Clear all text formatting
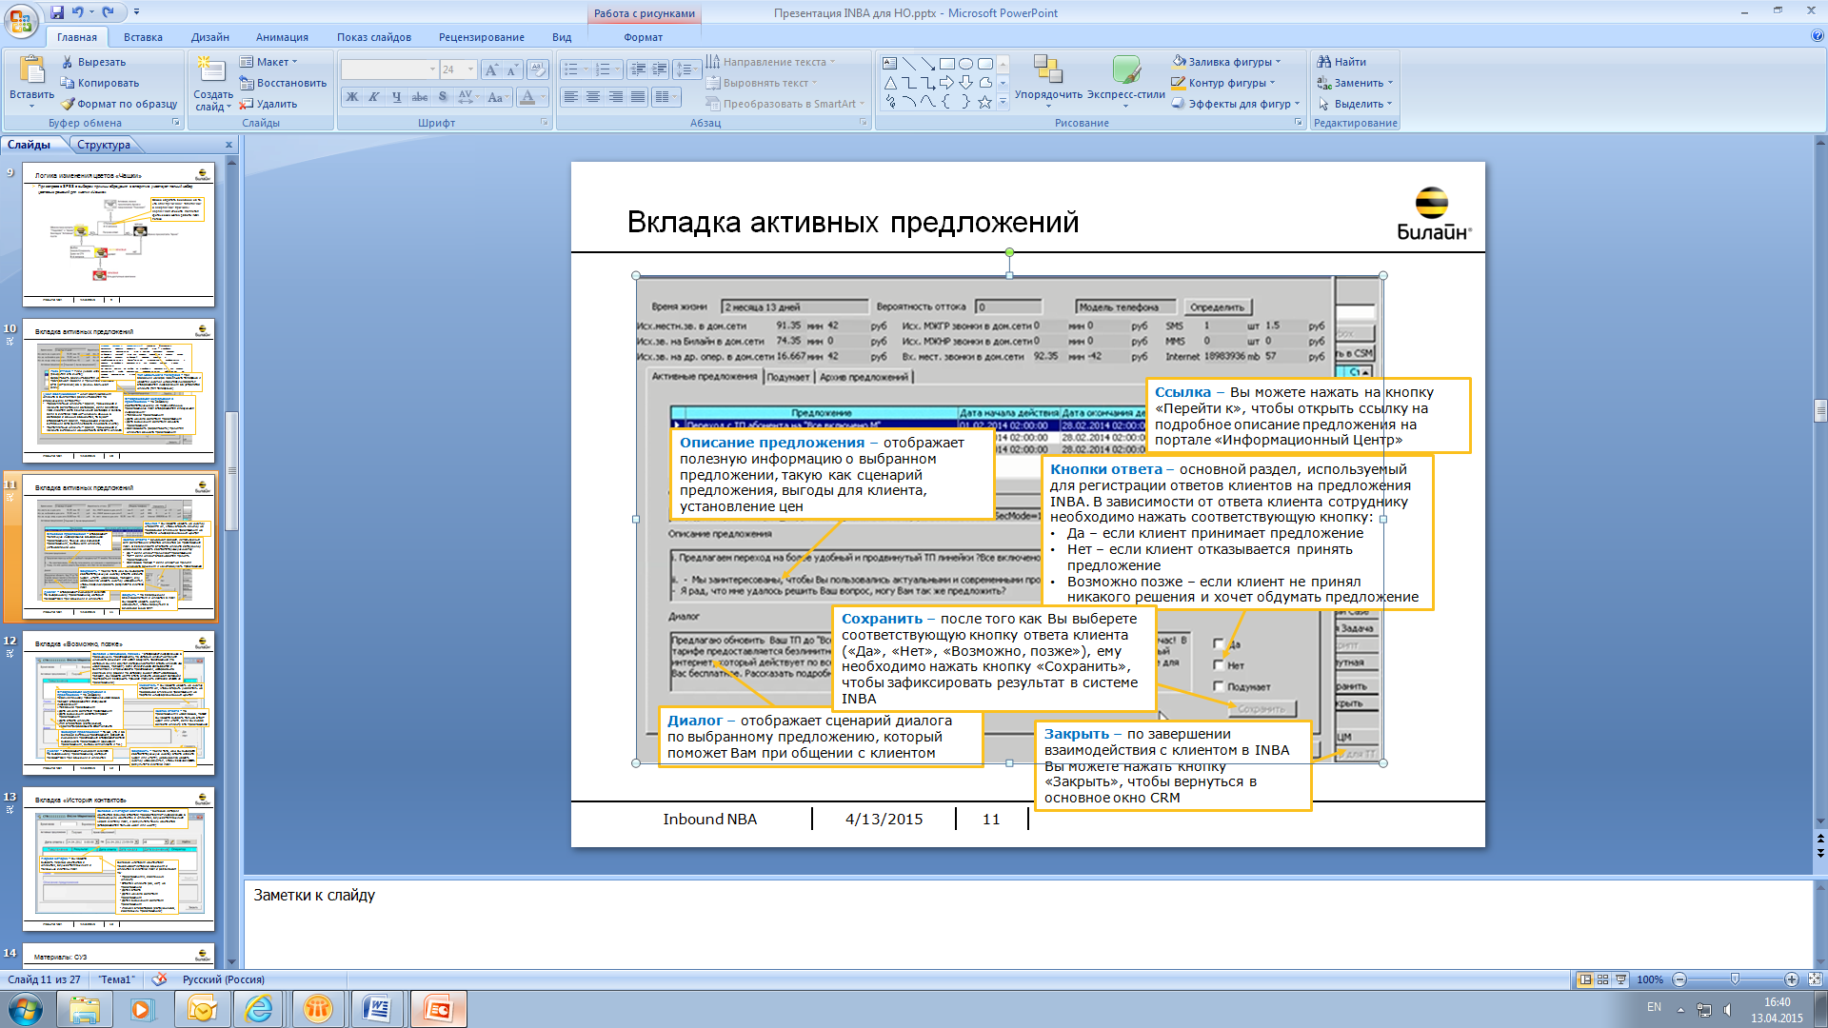The image size is (1828, 1028). [538, 69]
